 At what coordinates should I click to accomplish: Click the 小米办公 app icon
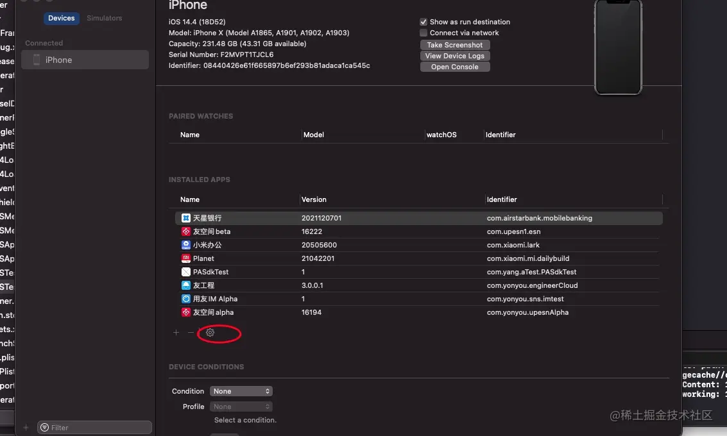click(x=186, y=245)
